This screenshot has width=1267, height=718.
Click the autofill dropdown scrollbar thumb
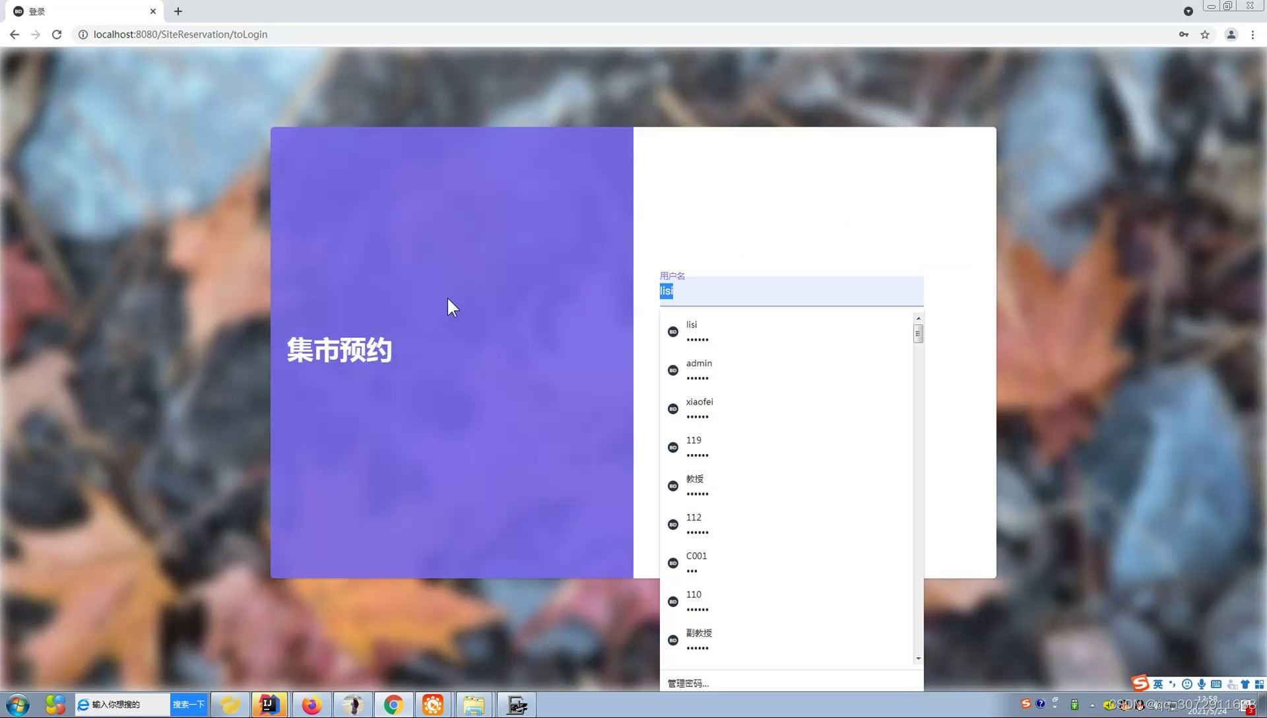coord(918,334)
